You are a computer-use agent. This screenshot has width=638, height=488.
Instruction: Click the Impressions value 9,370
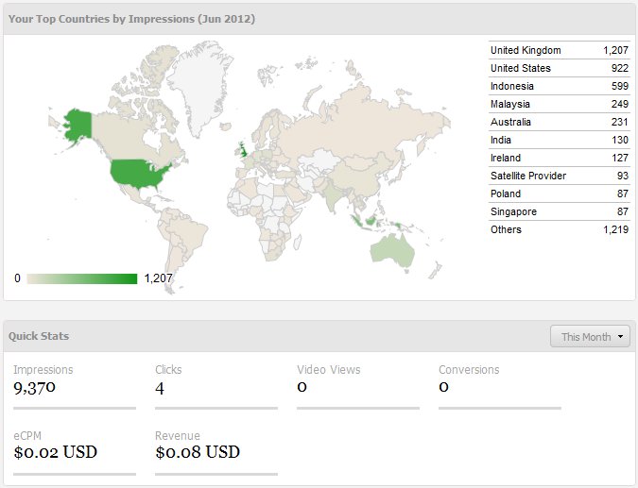34,388
